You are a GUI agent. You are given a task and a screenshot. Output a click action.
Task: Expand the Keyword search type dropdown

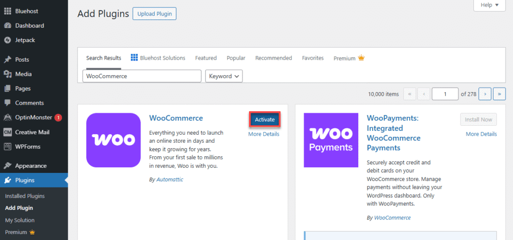pos(224,76)
